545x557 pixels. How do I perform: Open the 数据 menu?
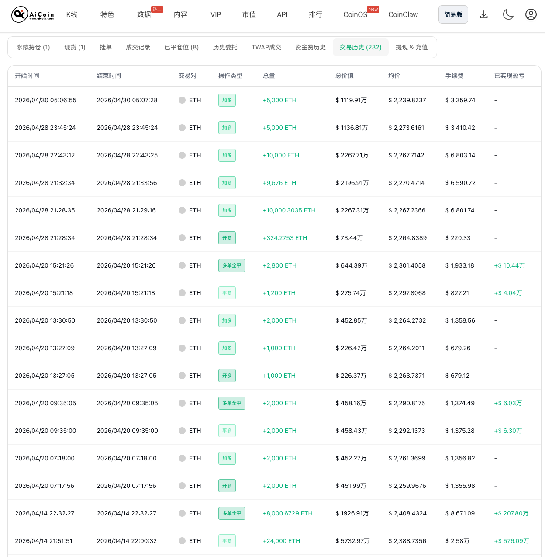[x=144, y=14]
